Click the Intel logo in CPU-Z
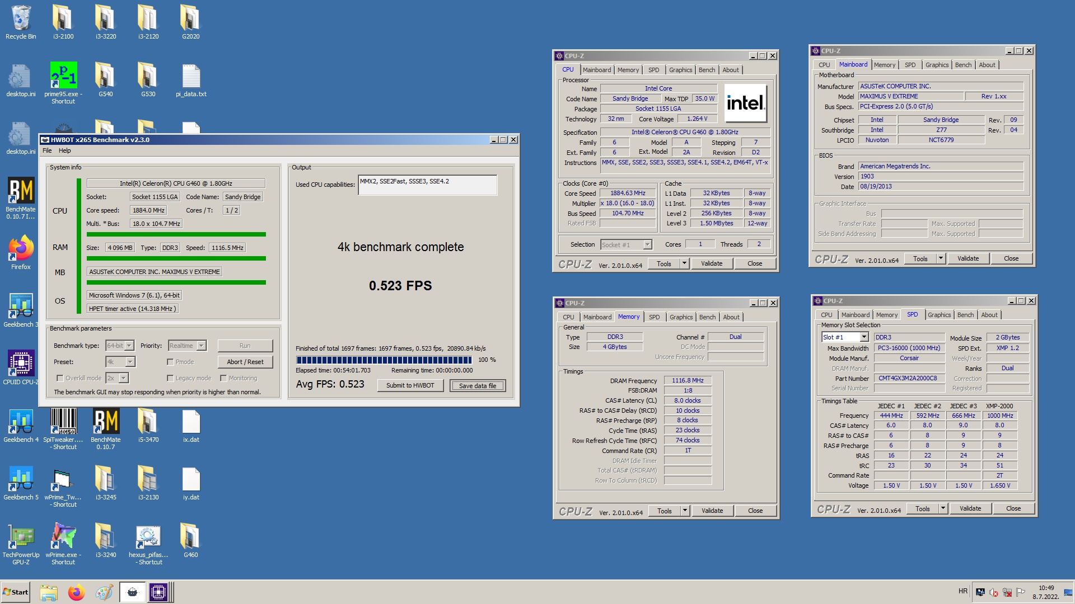 pos(745,103)
